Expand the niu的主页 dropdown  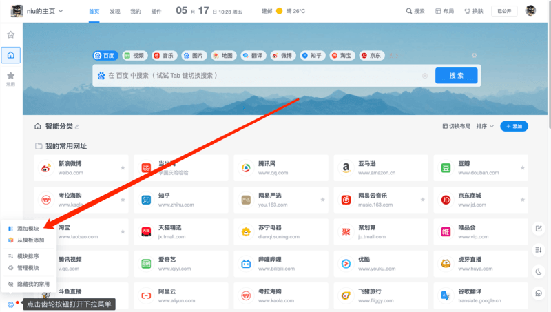(x=61, y=11)
